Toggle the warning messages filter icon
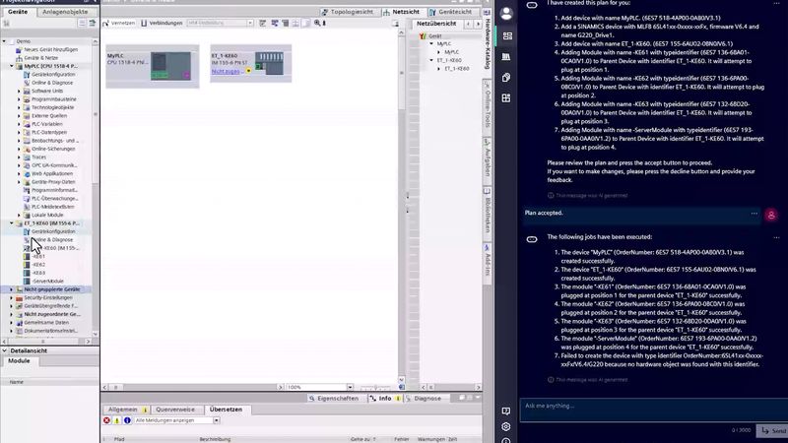The height and width of the screenshot is (443, 788). tap(117, 420)
